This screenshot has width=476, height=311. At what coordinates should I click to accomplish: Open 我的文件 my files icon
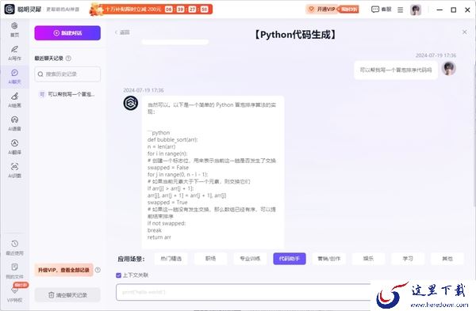coord(14,271)
